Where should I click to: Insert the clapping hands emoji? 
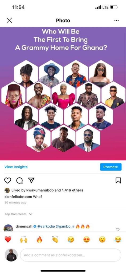55,239
